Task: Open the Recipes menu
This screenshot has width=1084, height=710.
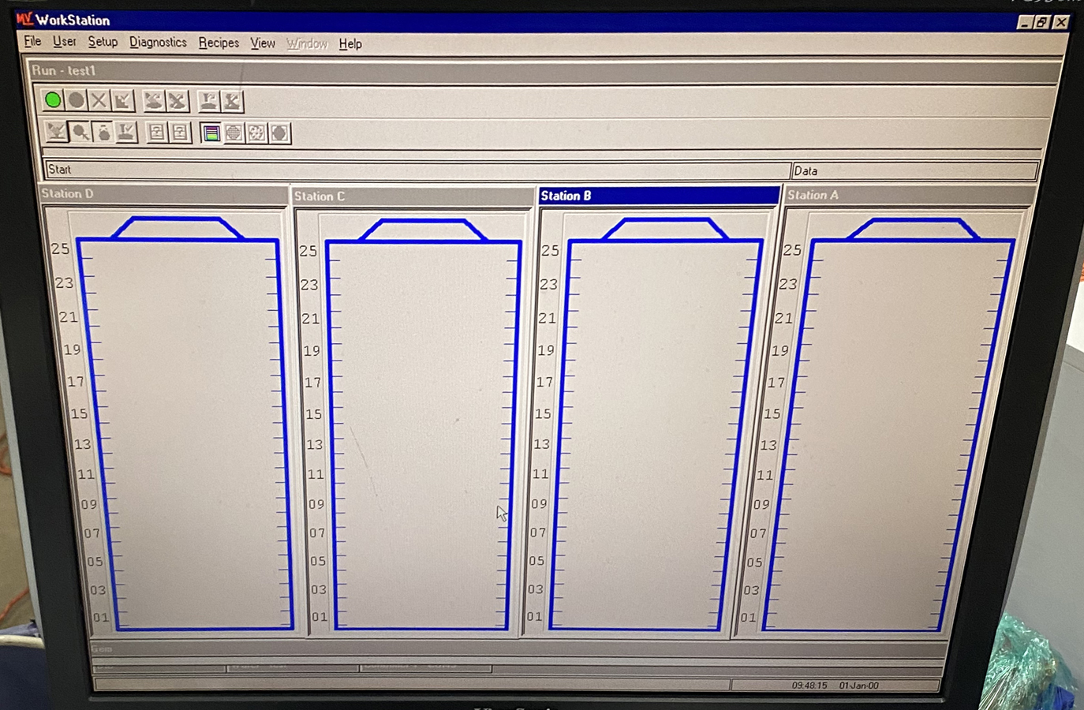Action: [219, 43]
